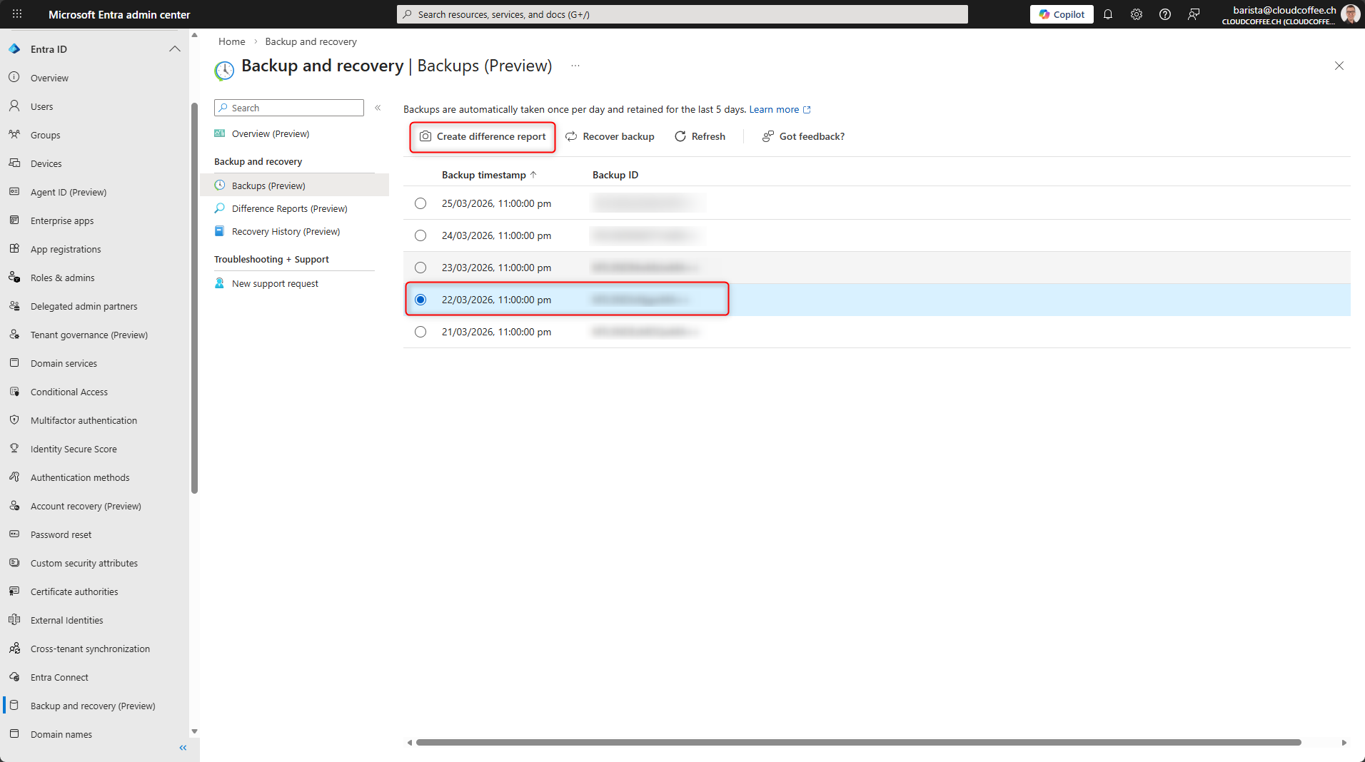The height and width of the screenshot is (762, 1365).
Task: Collapse the Entra ID section chevron
Action: pos(174,49)
